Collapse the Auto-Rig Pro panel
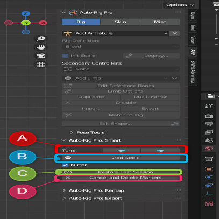 tap(63, 12)
